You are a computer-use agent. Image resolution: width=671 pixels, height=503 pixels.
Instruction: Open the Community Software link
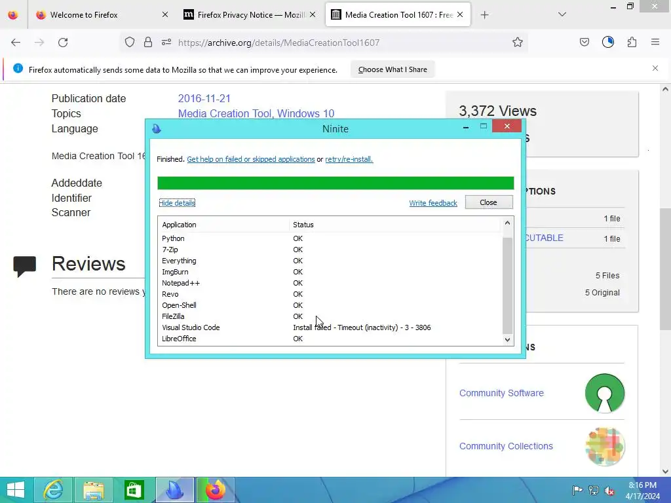tap(501, 393)
